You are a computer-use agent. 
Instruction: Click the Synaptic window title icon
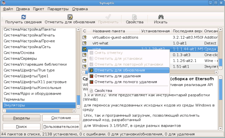4,3
